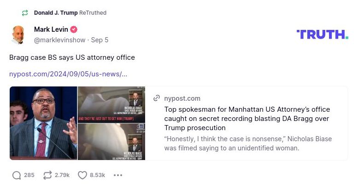Click the 285 replies count
This screenshot has width=358, height=189.
29,175
